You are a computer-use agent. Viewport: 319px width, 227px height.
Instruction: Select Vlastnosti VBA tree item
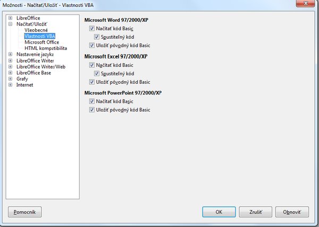coord(40,36)
